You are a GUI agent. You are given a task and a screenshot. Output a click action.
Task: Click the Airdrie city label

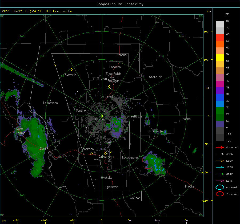[x=105, y=142]
